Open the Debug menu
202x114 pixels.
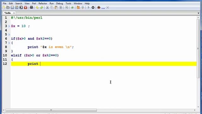(x=60, y=3)
